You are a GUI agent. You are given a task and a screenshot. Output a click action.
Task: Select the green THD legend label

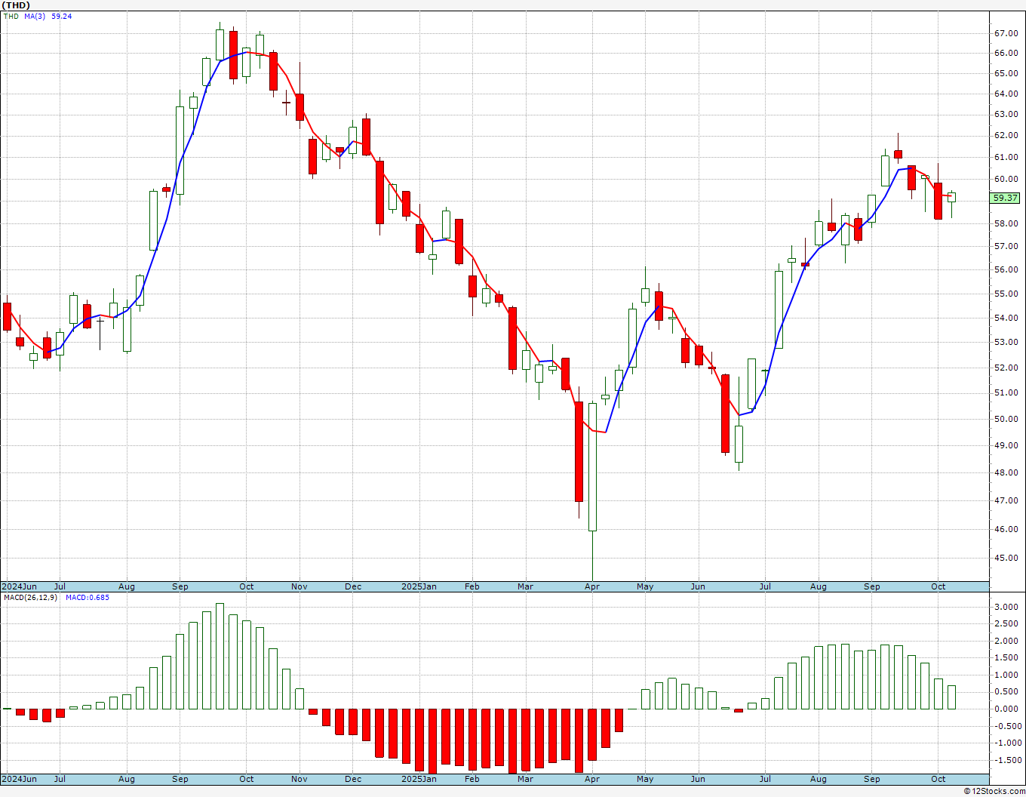tap(11, 16)
